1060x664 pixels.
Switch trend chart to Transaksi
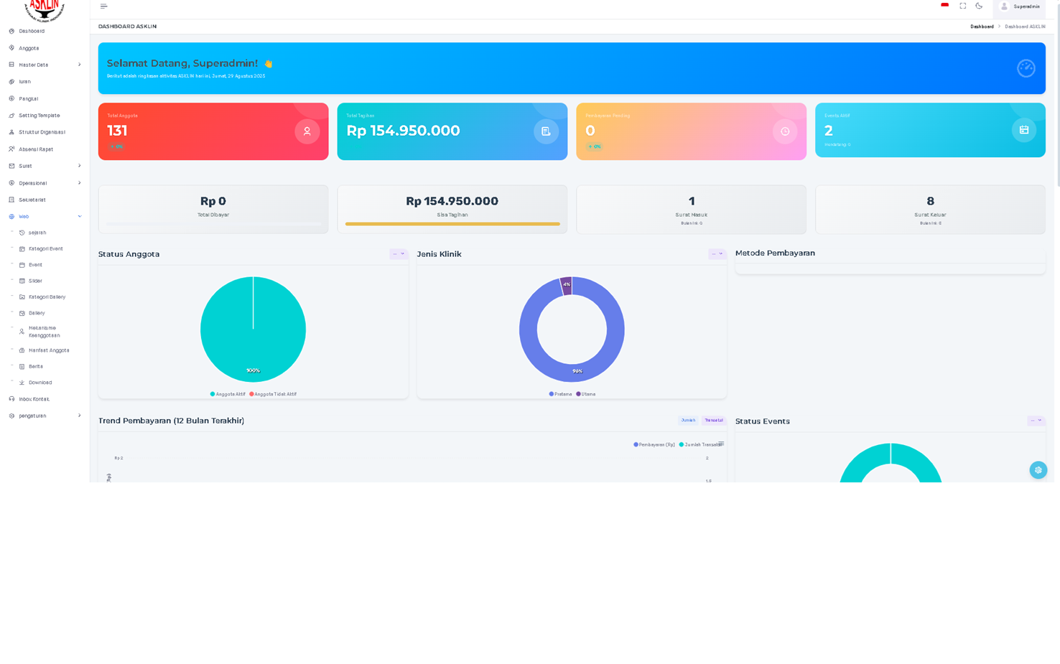tap(714, 421)
